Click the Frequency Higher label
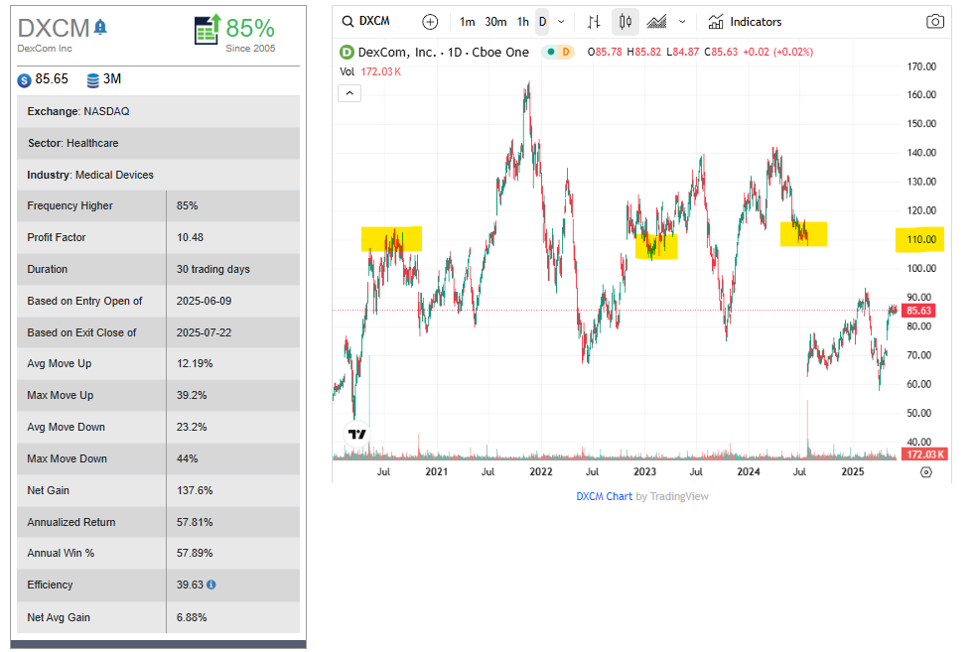The width and height of the screenshot is (975, 652). pyautogui.click(x=70, y=205)
